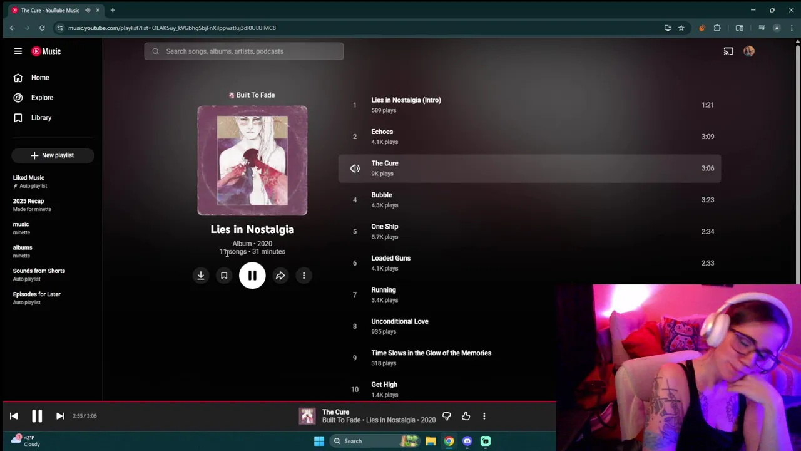Image resolution: width=801 pixels, height=451 pixels.
Task: Download the album with download icon
Action: pos(201,276)
